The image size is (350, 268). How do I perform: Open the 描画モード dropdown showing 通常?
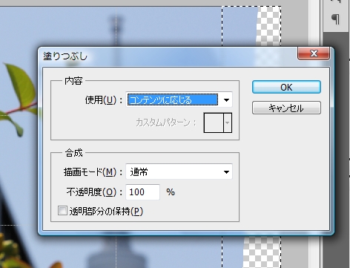pos(179,171)
